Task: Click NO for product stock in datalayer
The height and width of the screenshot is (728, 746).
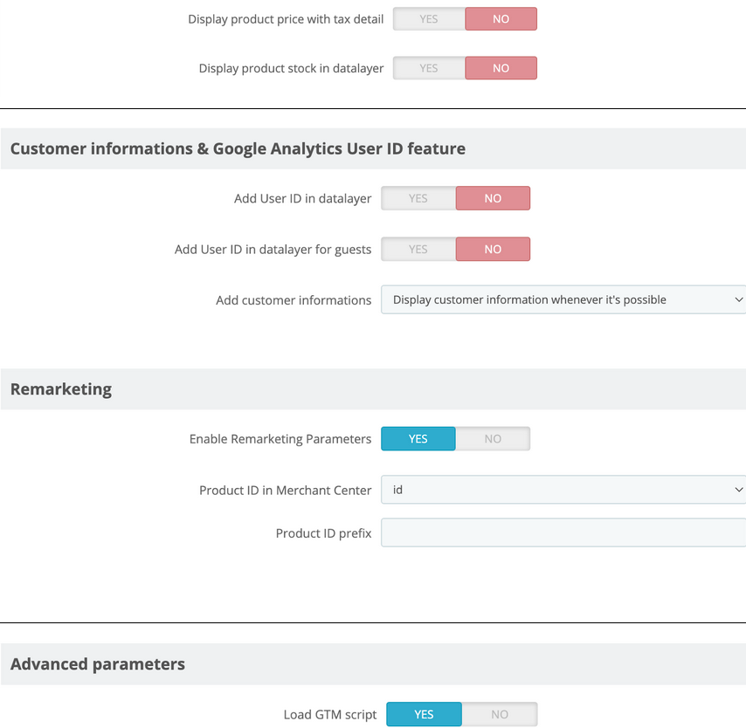Action: [x=501, y=68]
